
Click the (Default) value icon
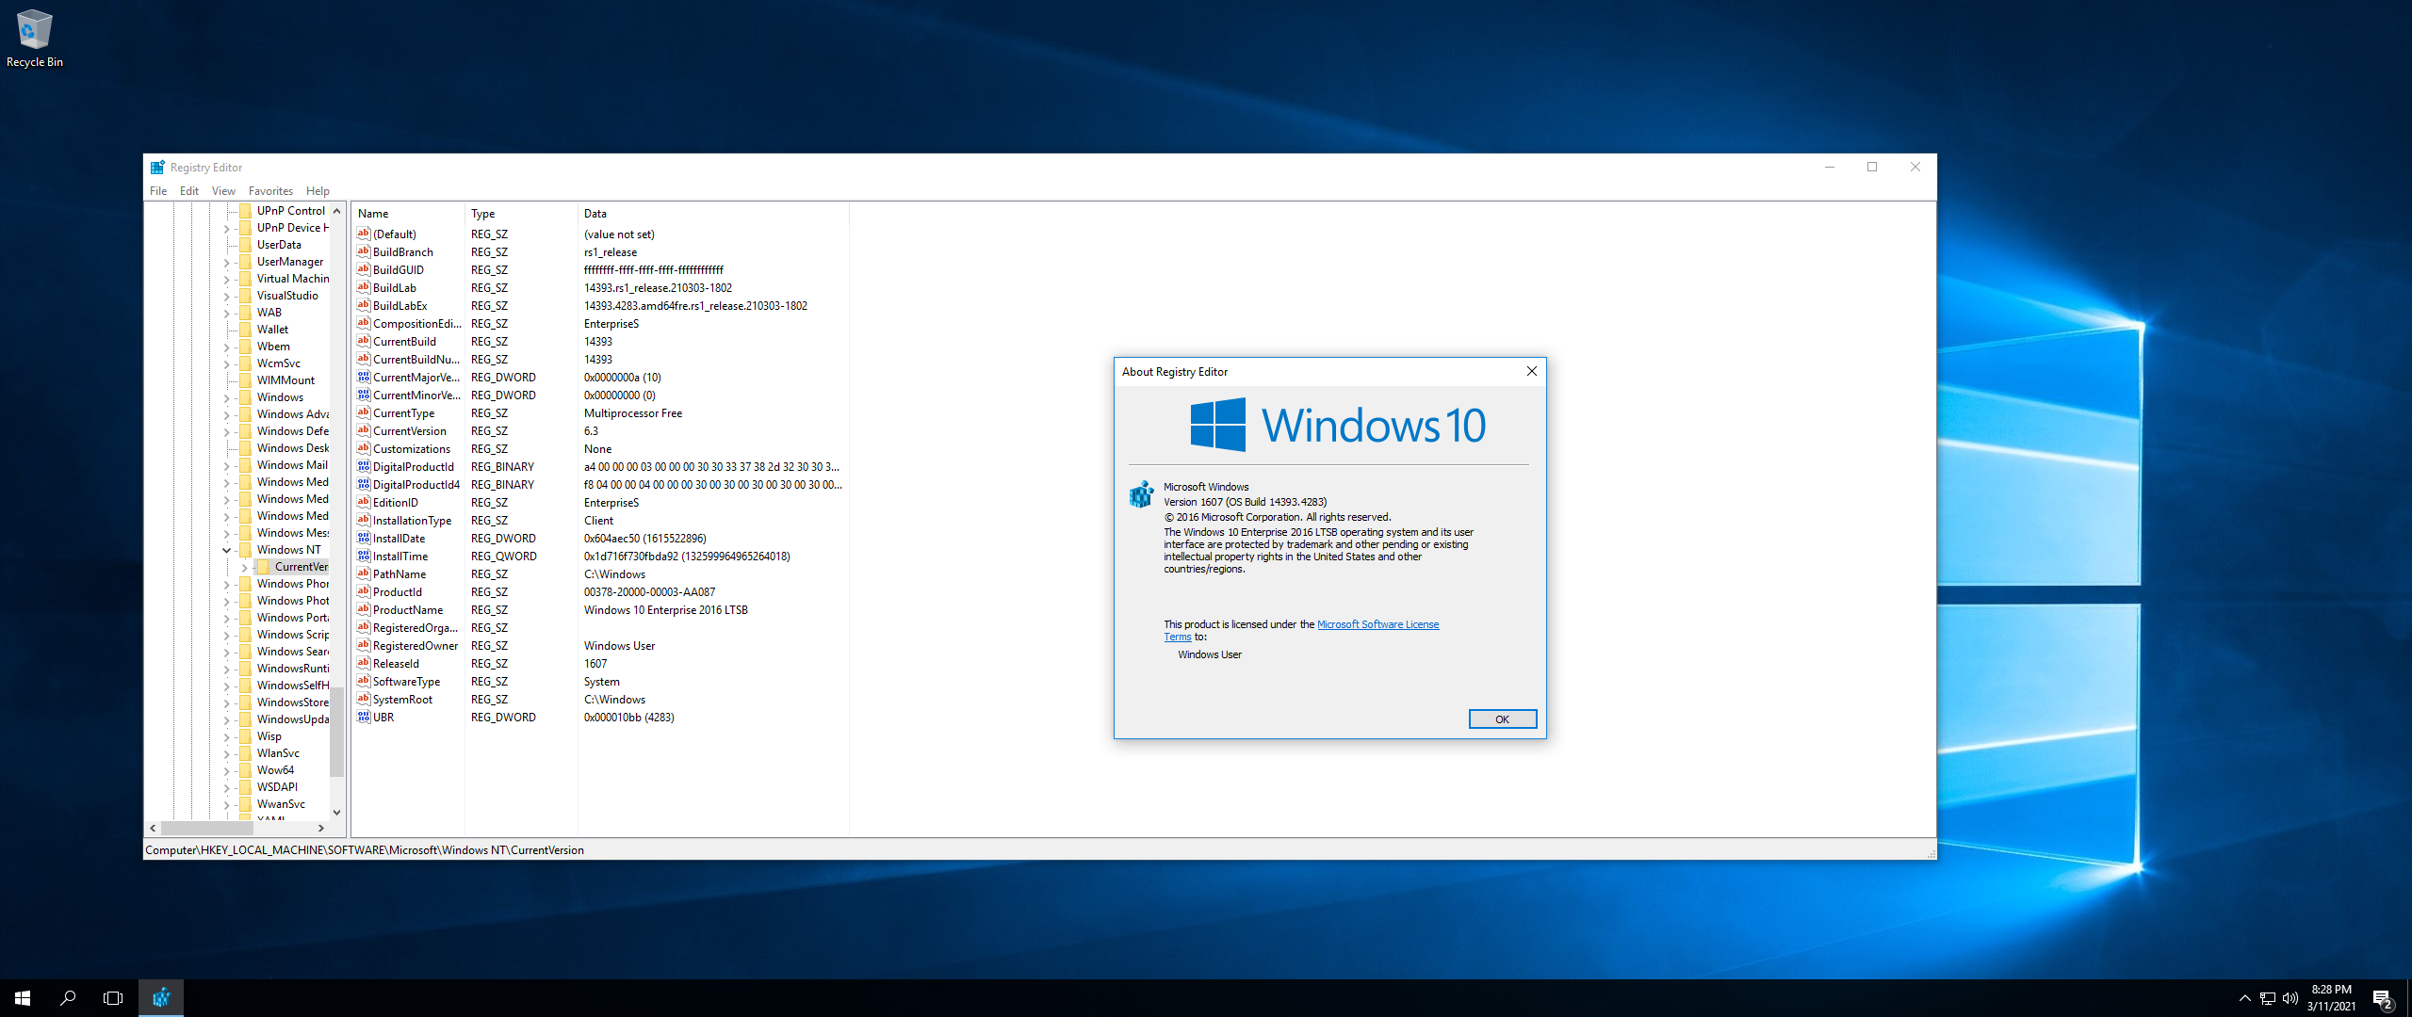pyautogui.click(x=363, y=234)
